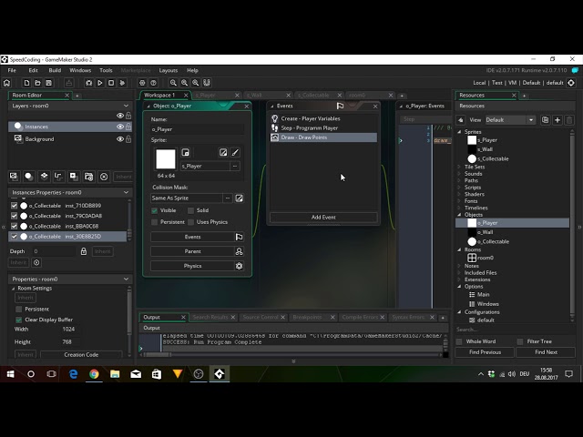This screenshot has width=583, height=437.
Task: Enable the Filter Tree checkbox
Action: 520,341
